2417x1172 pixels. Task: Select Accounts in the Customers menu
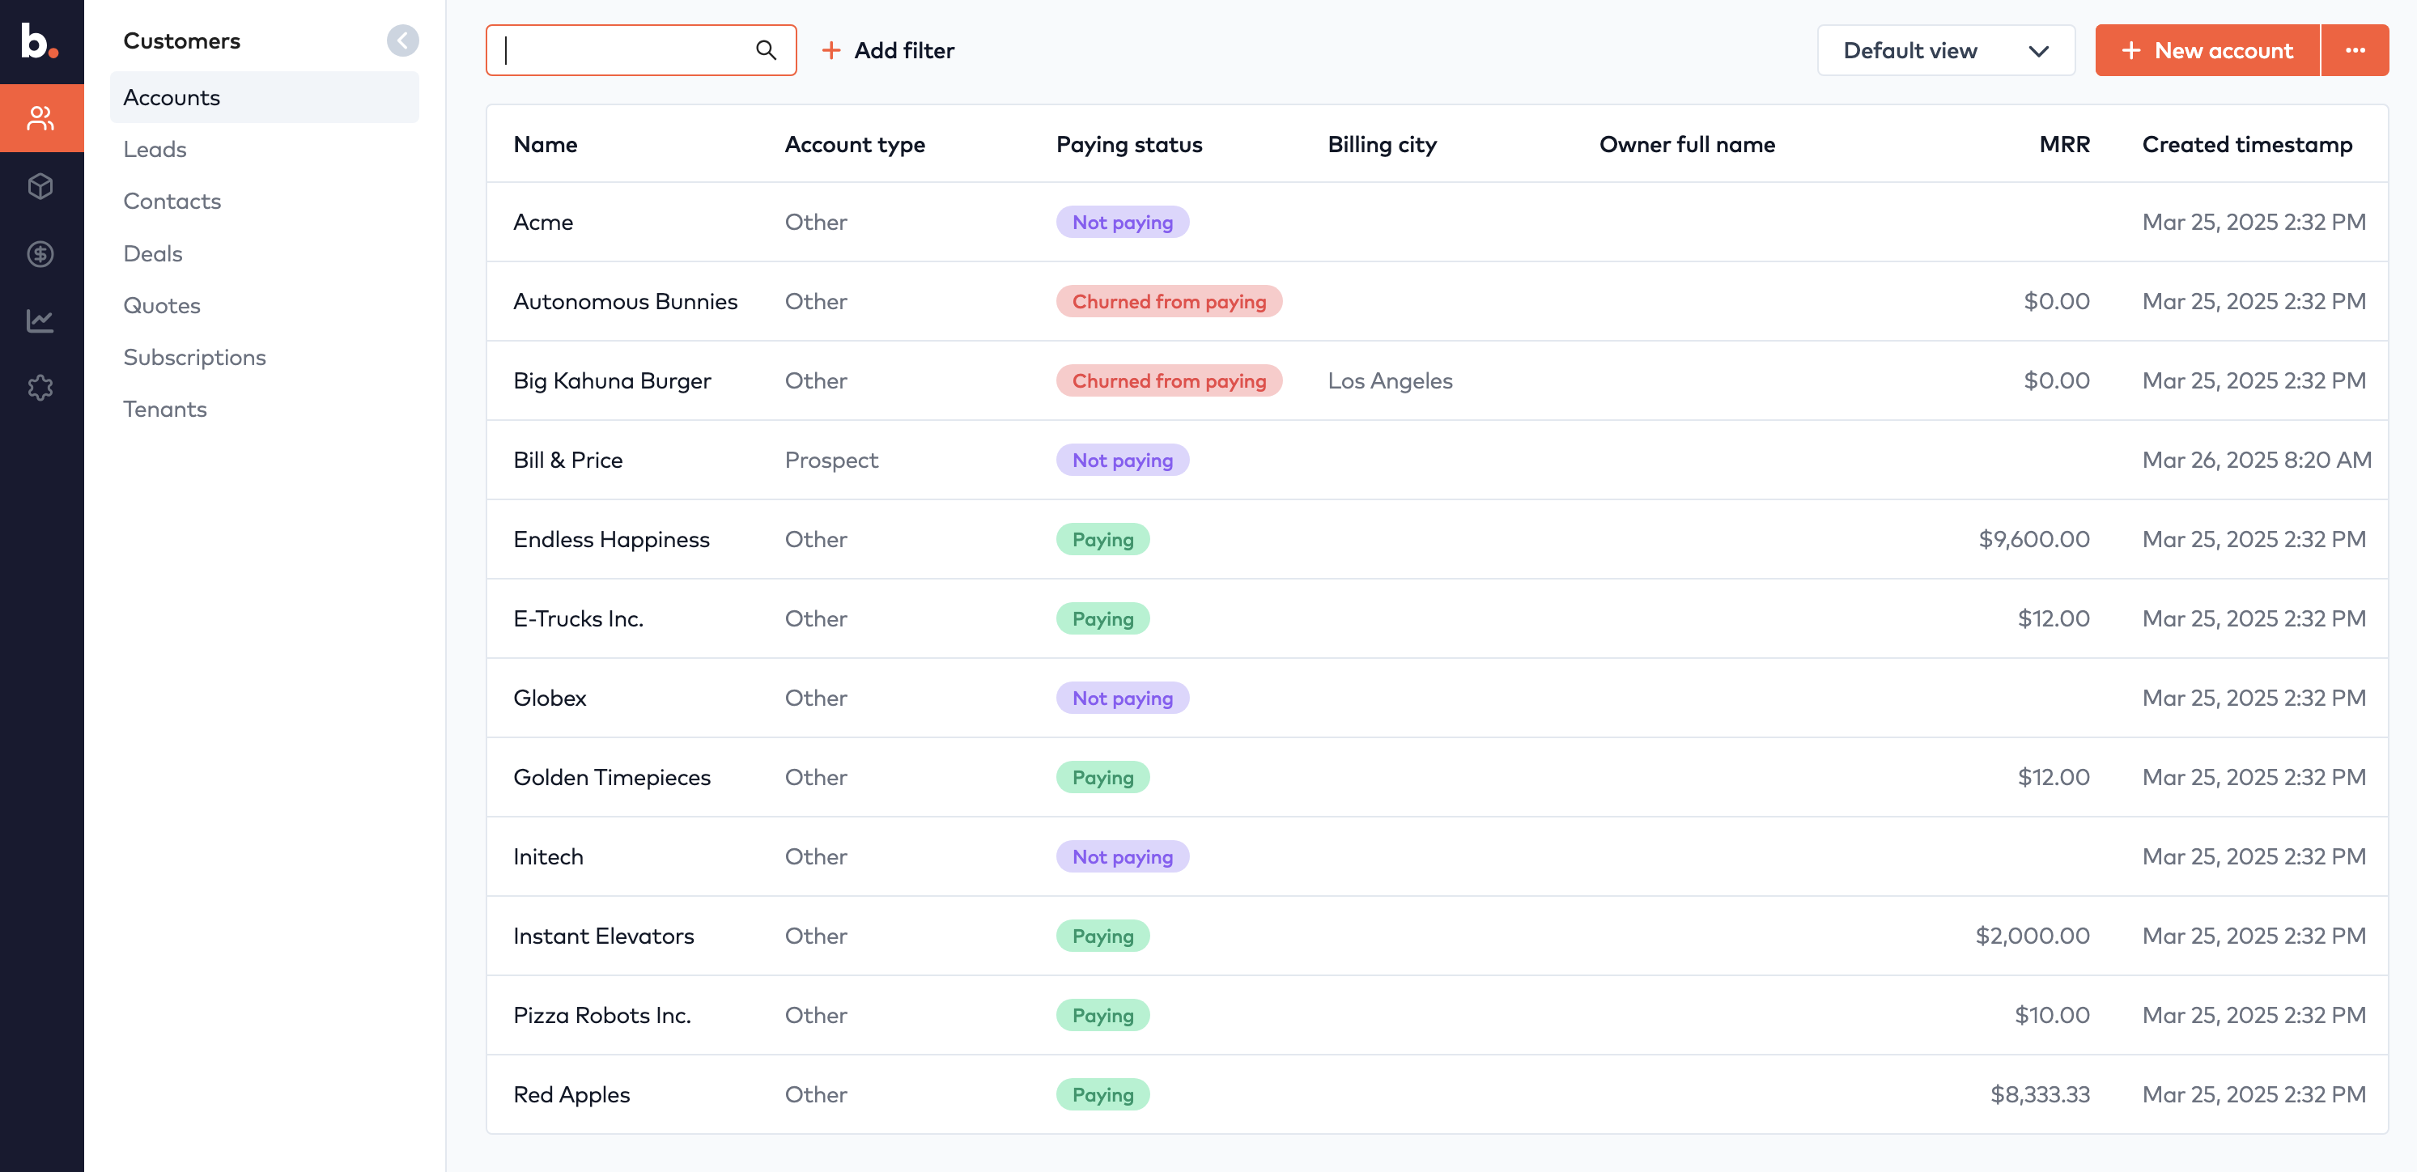tap(264, 98)
